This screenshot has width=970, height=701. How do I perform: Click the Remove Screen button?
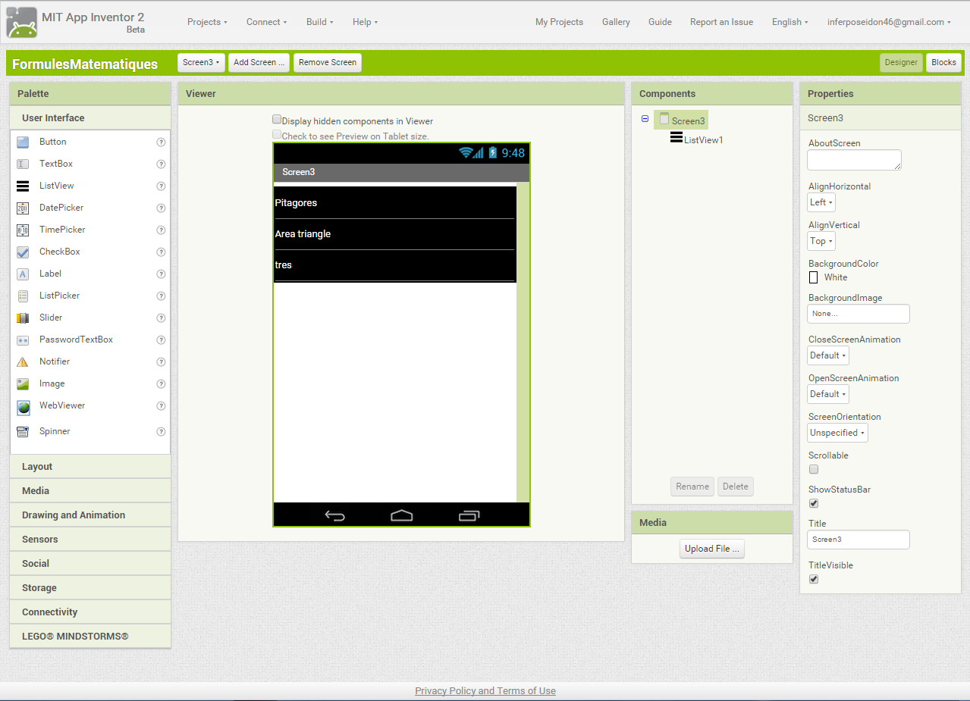pyautogui.click(x=328, y=63)
